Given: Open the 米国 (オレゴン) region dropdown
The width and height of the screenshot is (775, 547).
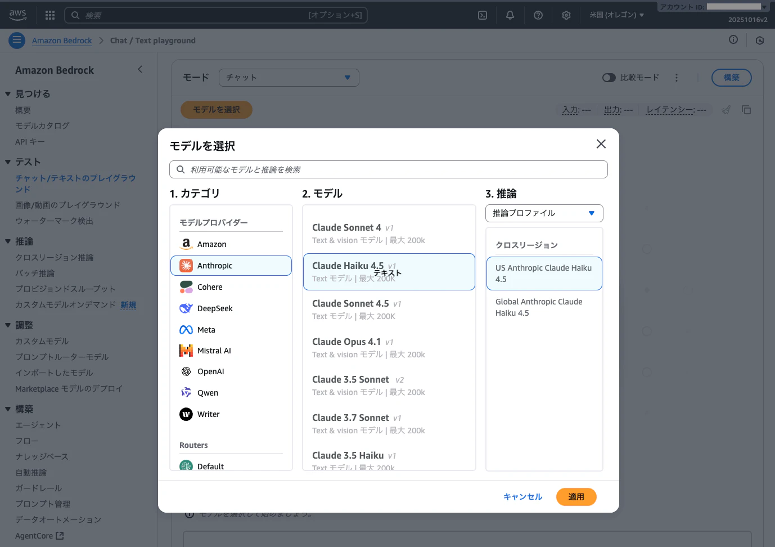Looking at the screenshot, I should (616, 15).
